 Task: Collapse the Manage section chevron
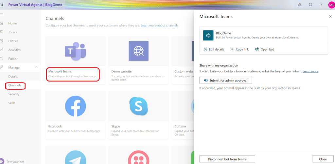(x=36, y=67)
